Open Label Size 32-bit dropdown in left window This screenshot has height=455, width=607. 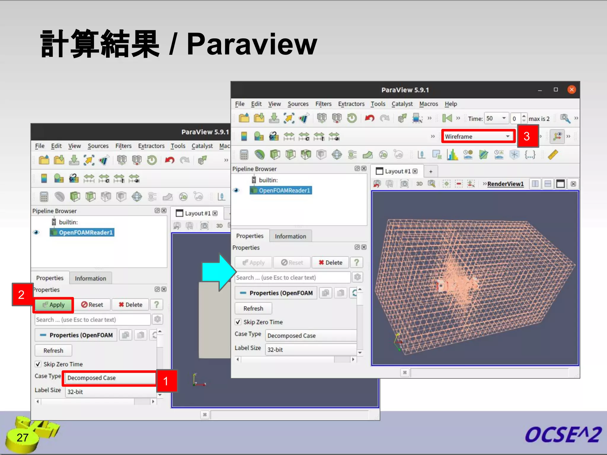click(x=110, y=392)
